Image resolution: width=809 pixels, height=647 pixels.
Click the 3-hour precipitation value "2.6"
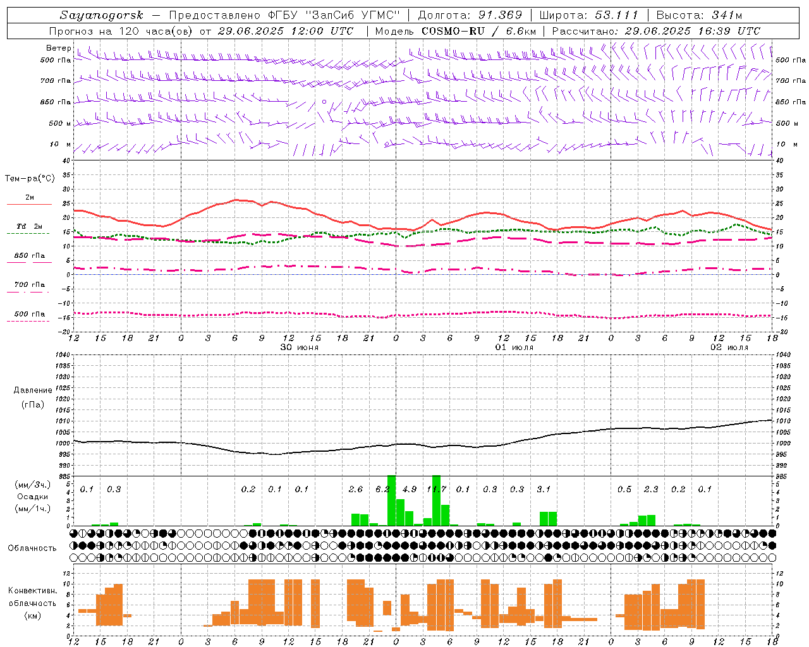pos(356,489)
